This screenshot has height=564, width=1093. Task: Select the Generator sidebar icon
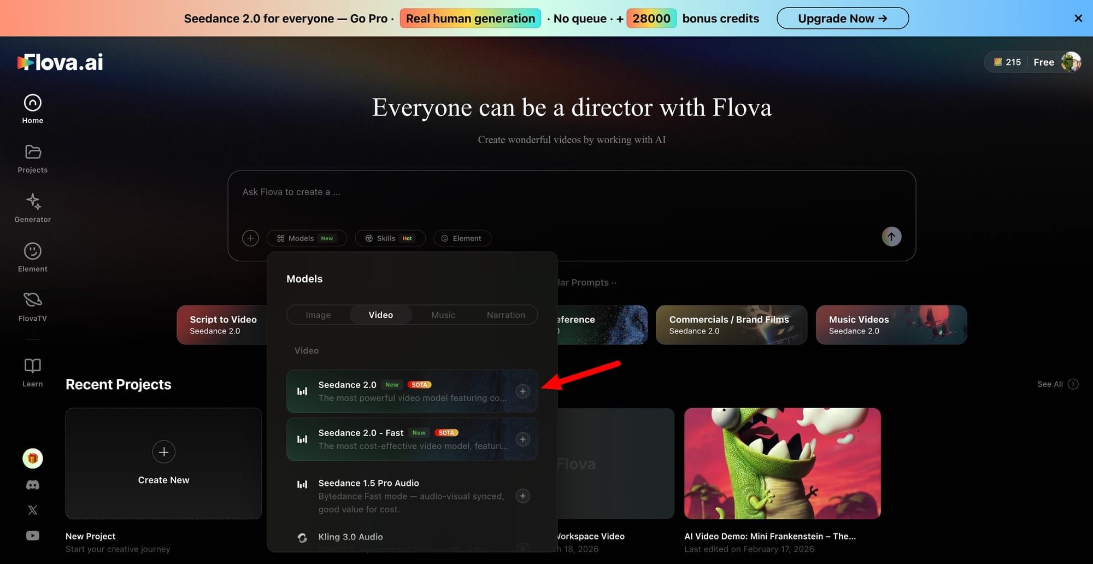(32, 208)
